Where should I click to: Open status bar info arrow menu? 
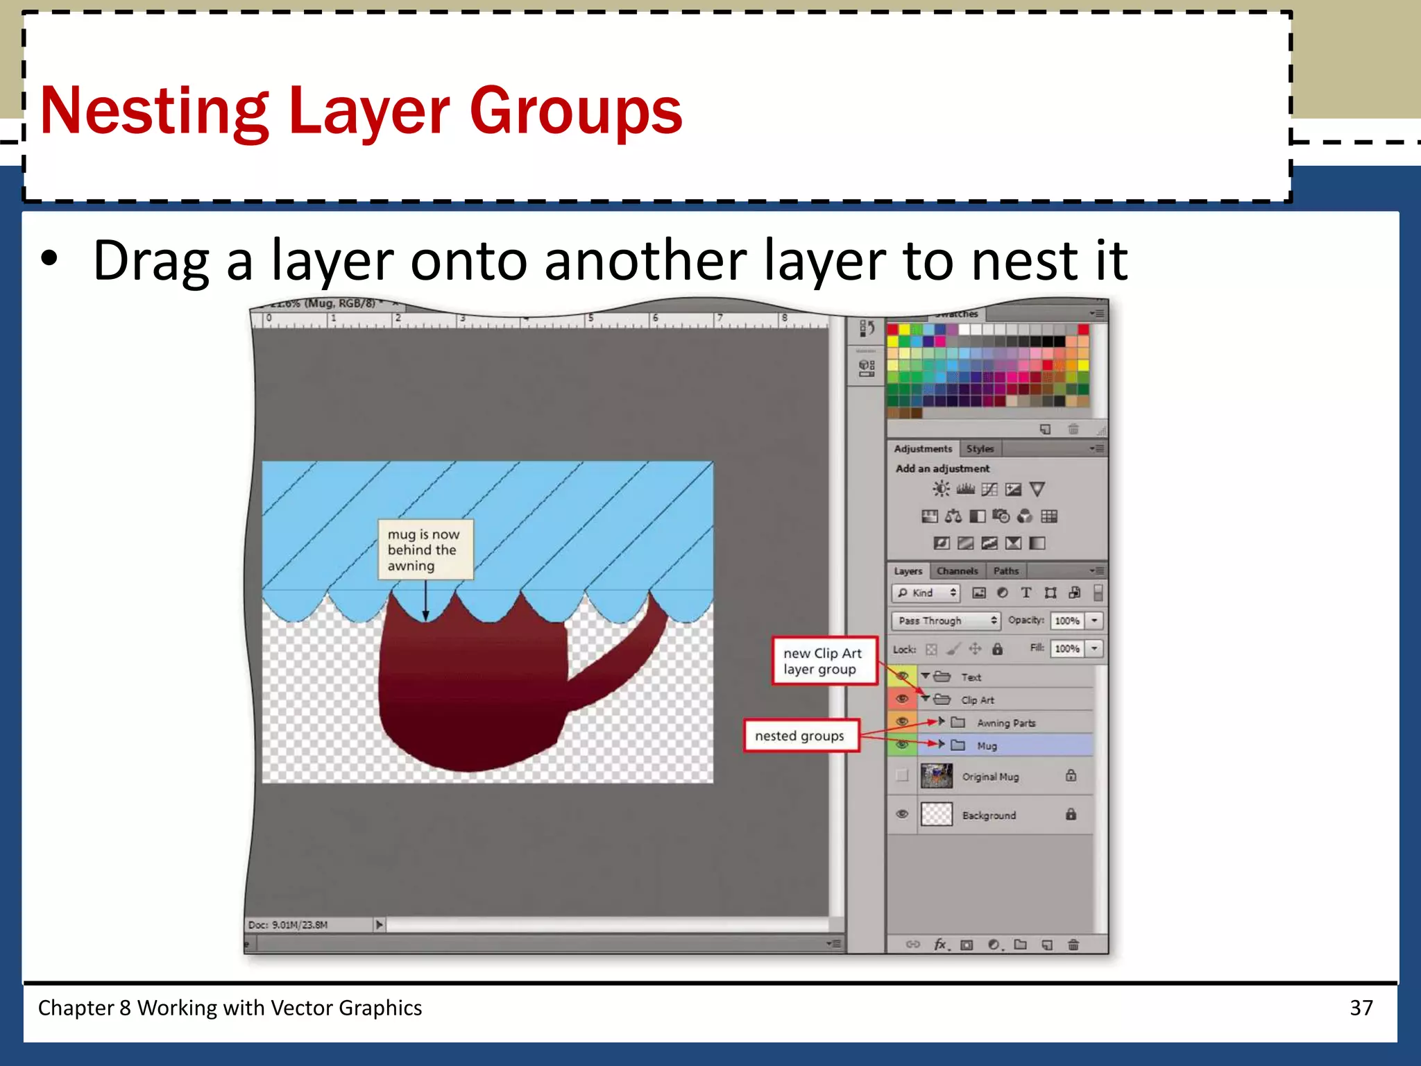(x=379, y=924)
